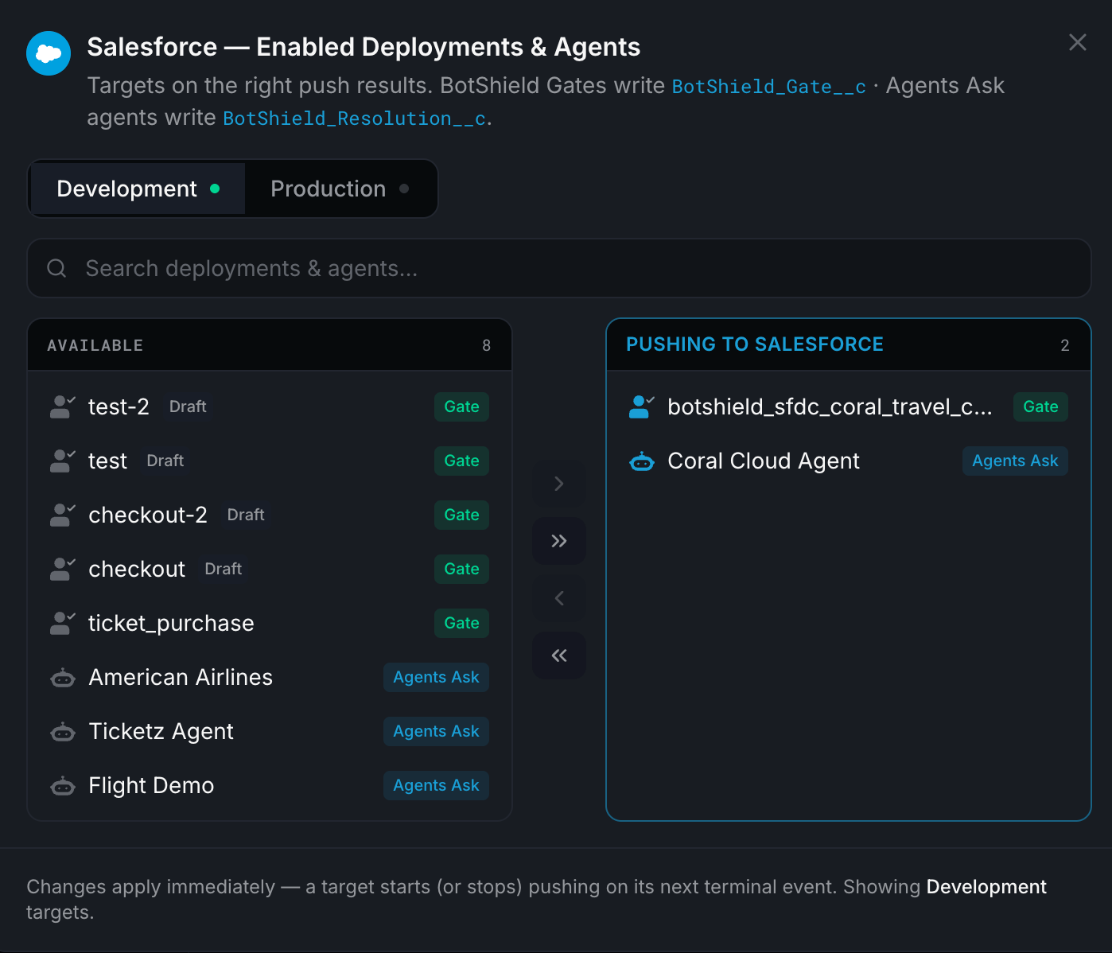Move all items right with double chevron
This screenshot has height=953, width=1112.
point(559,541)
